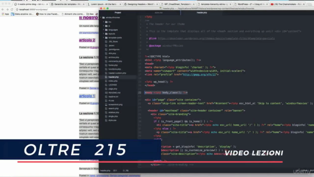The image size is (314, 177).
Task: Switch to the Il nostro primo blog tab
Action: tap(31, 4)
